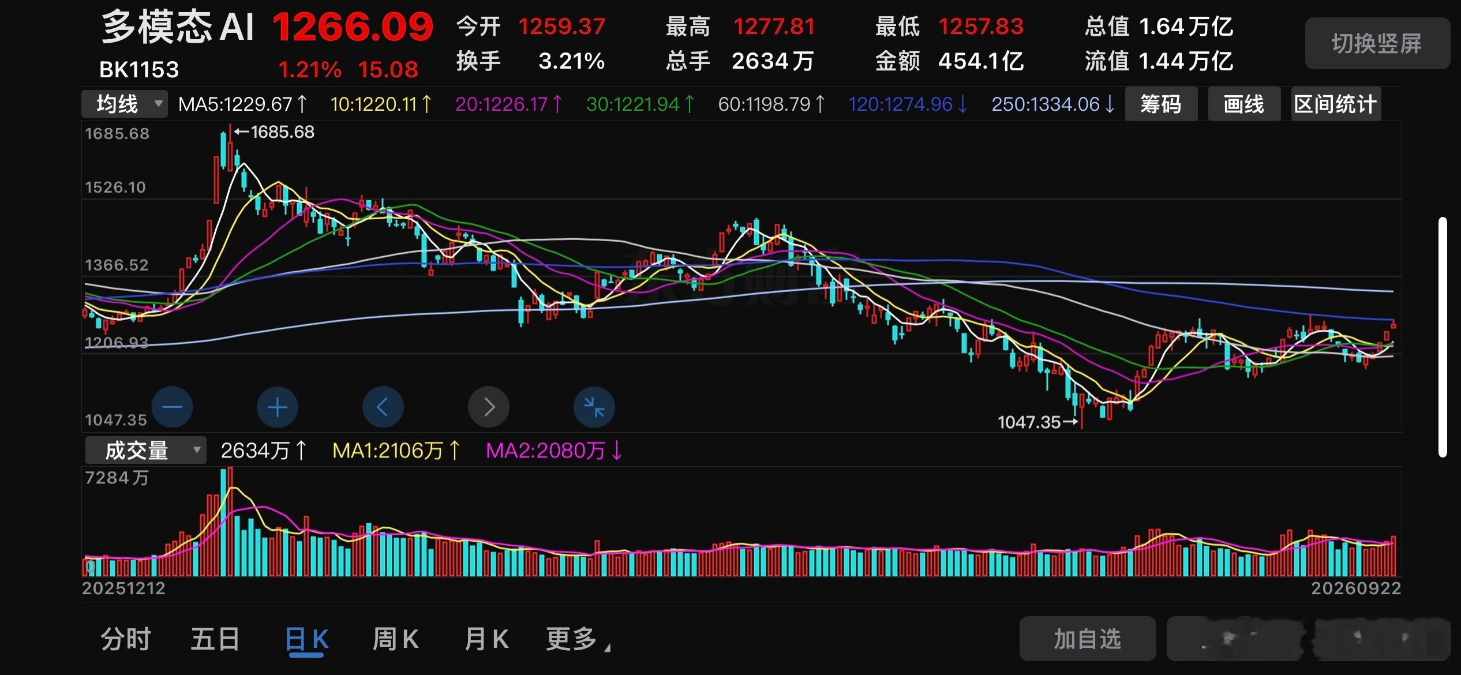The image size is (1461, 675).
Task: Click the 1685.68 peak price marker
Action: 275,132
